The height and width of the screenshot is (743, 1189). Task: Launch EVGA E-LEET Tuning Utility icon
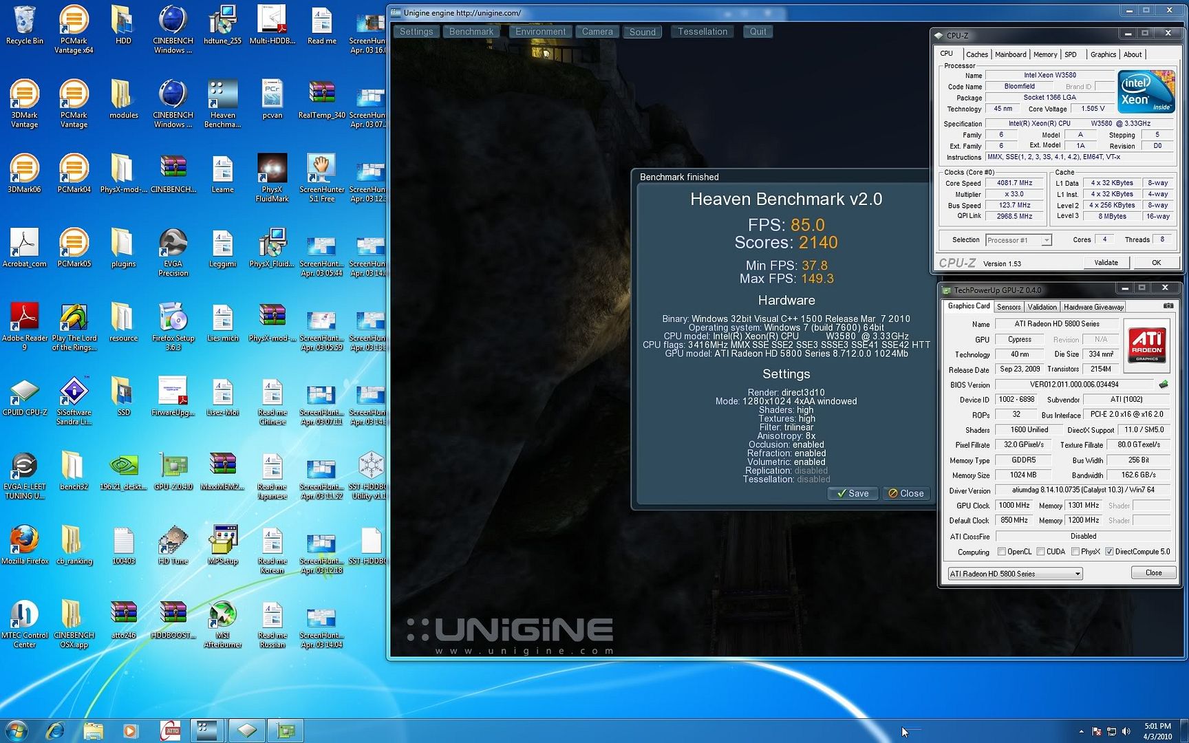point(24,476)
